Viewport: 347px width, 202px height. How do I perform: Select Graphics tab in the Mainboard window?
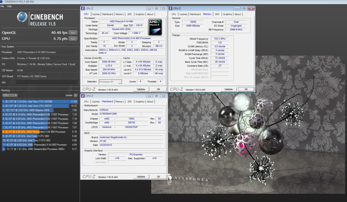[x=140, y=102]
